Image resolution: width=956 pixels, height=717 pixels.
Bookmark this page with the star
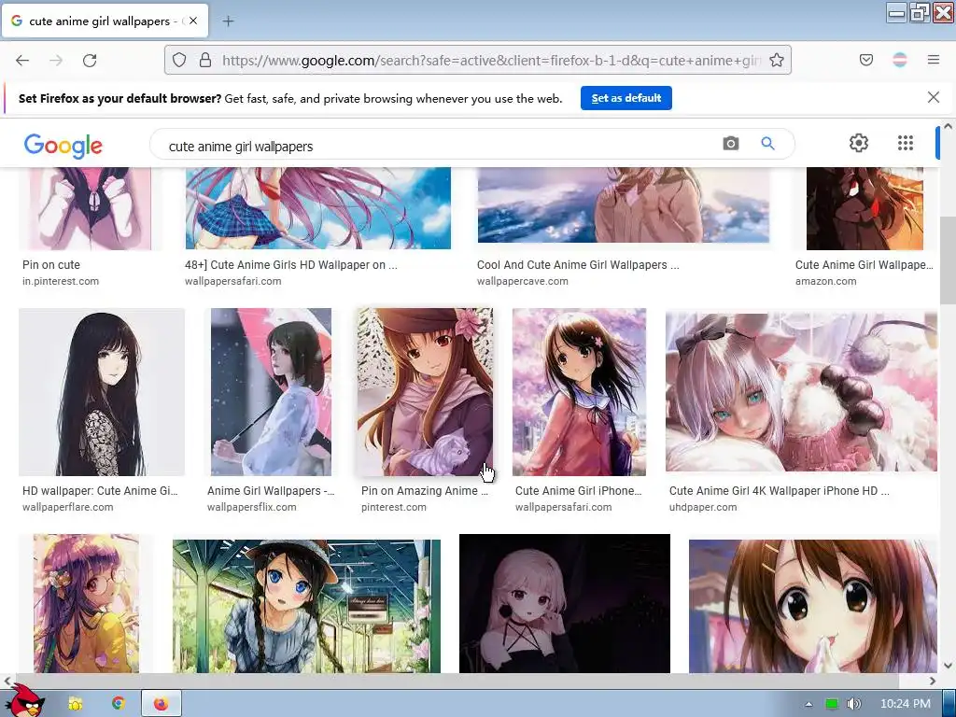click(776, 60)
